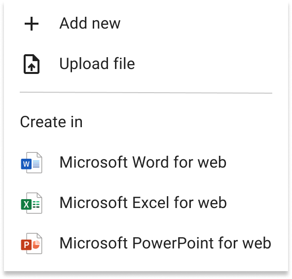The width and height of the screenshot is (292, 279).
Task: Click the orange PowerPoint presentation icon
Action: 32,244
